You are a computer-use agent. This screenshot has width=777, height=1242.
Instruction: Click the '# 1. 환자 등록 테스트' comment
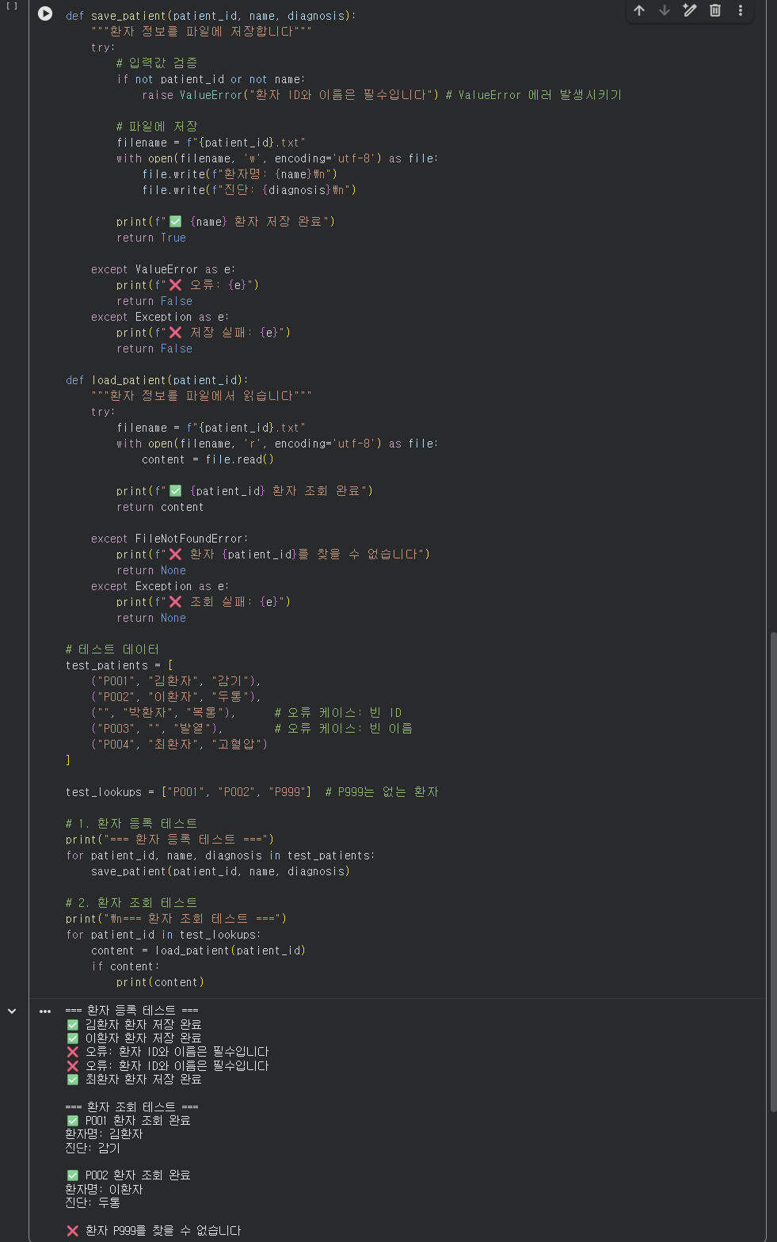(131, 824)
